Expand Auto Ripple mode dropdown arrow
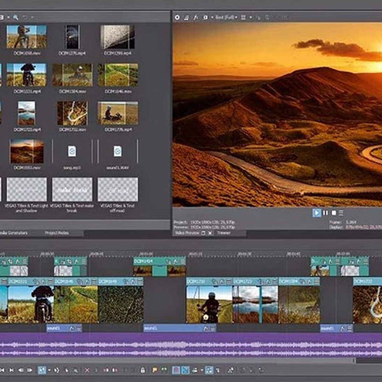This screenshot has height=382, width=382. [x=202, y=370]
